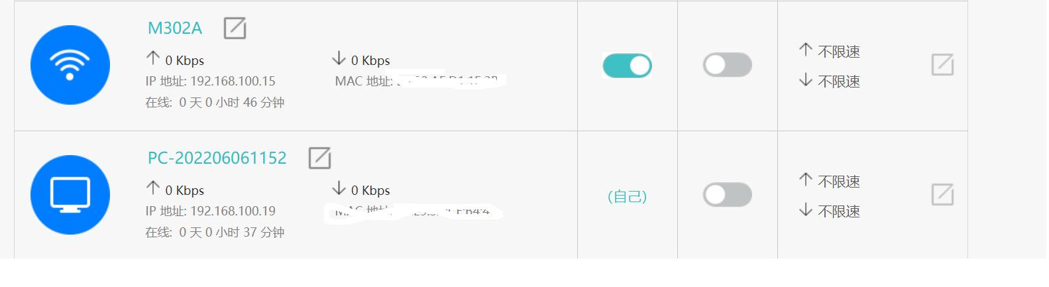
Task: Click the Wi-Fi device icon for M302A
Action: coord(70,65)
